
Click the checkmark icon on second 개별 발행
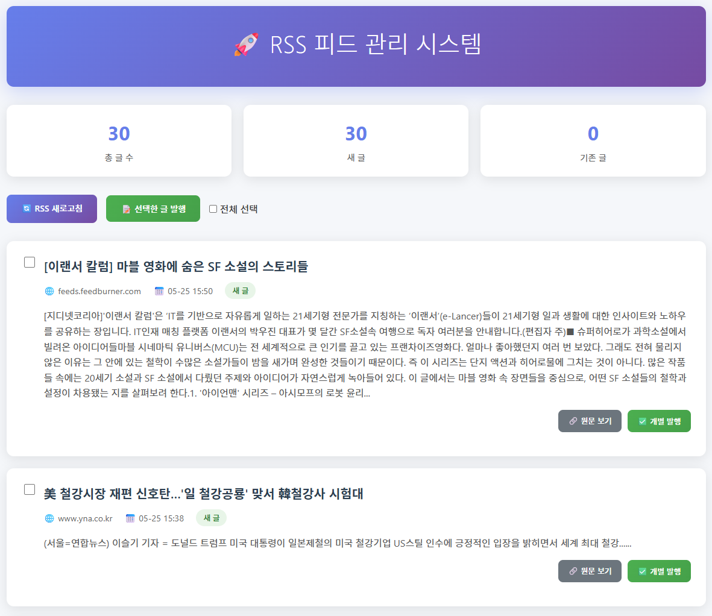pos(643,571)
